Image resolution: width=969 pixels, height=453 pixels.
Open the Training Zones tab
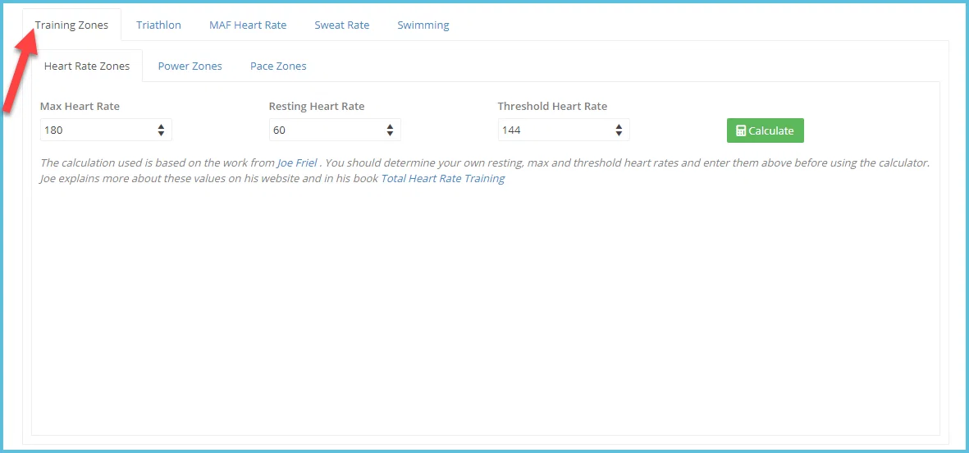click(71, 25)
